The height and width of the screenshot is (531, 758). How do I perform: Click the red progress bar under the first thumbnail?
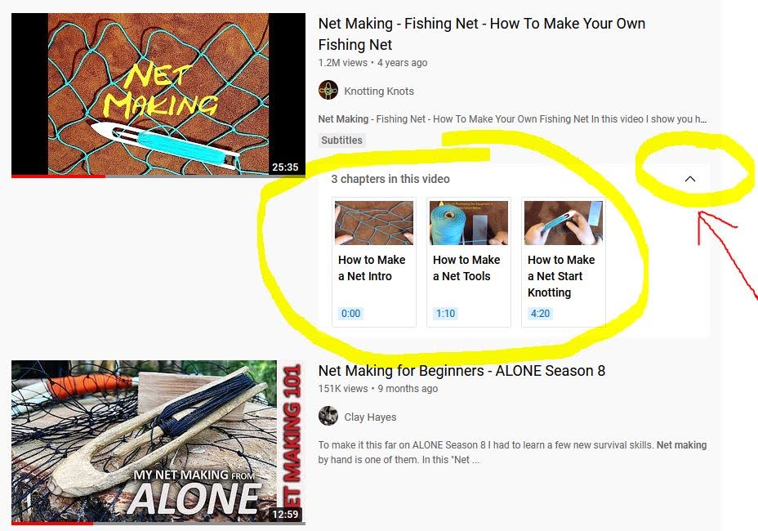59,176
